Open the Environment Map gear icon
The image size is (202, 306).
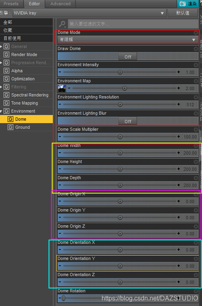click(x=196, y=81)
